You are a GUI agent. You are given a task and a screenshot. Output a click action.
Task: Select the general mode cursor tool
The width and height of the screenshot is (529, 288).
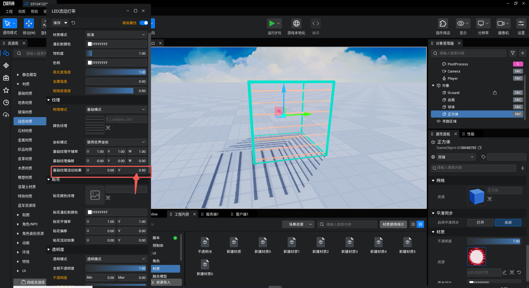tap(10, 23)
